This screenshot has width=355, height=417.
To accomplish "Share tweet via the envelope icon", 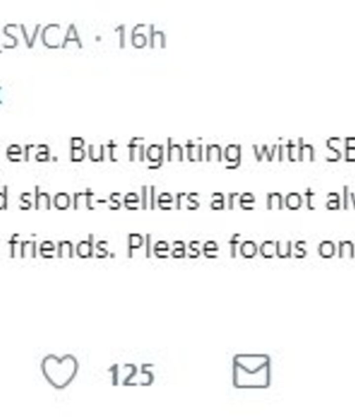I will tap(251, 371).
